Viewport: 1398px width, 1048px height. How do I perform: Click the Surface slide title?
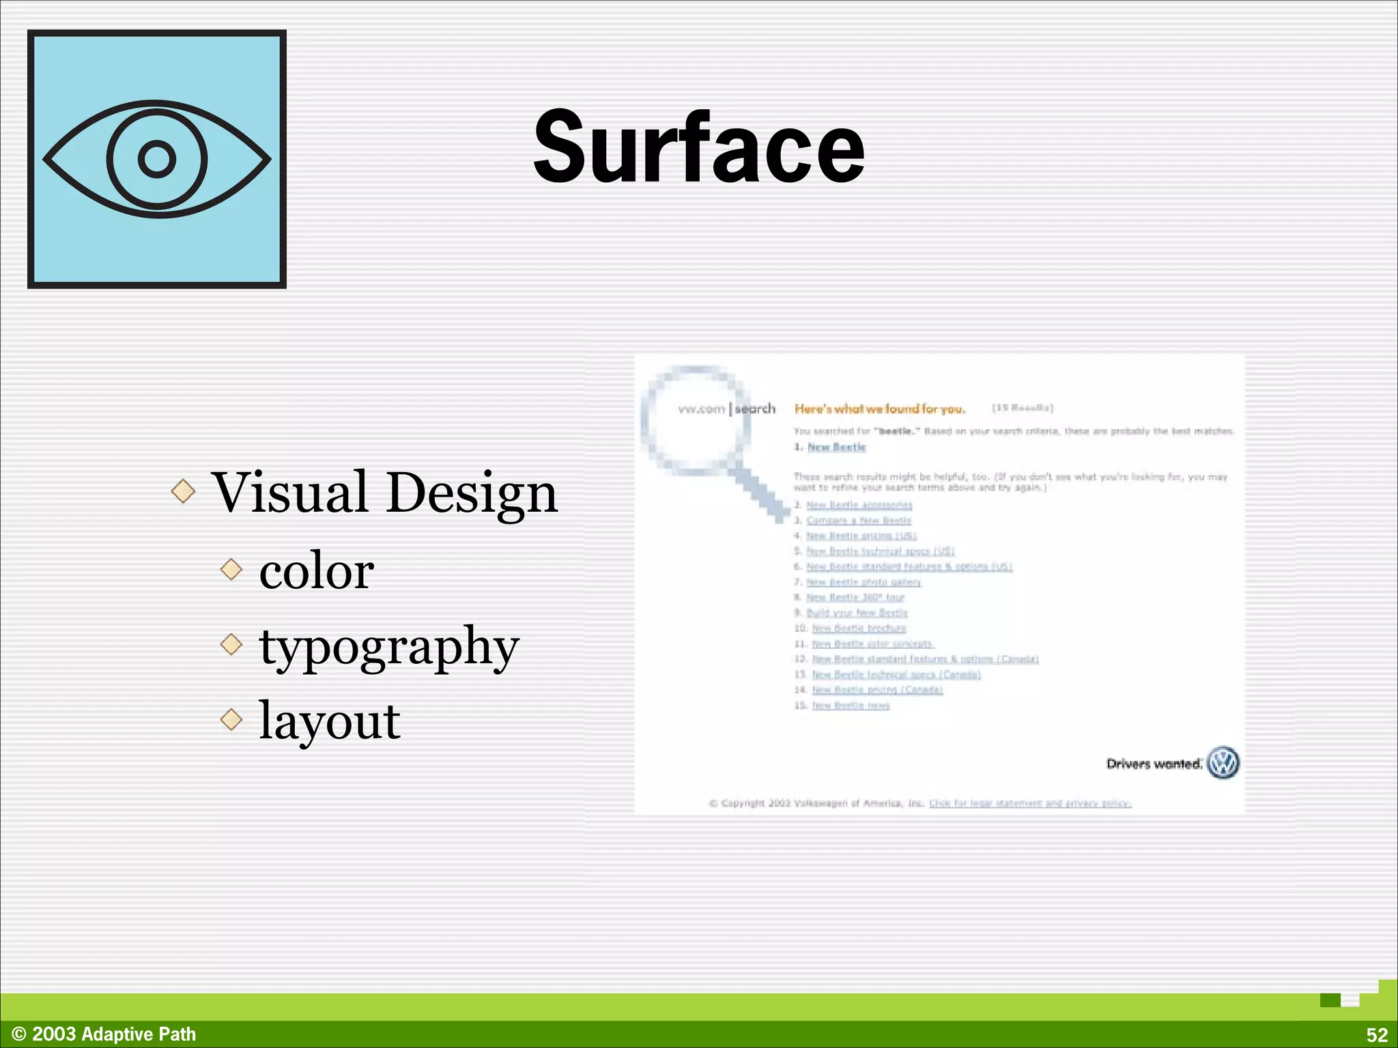pos(699,147)
